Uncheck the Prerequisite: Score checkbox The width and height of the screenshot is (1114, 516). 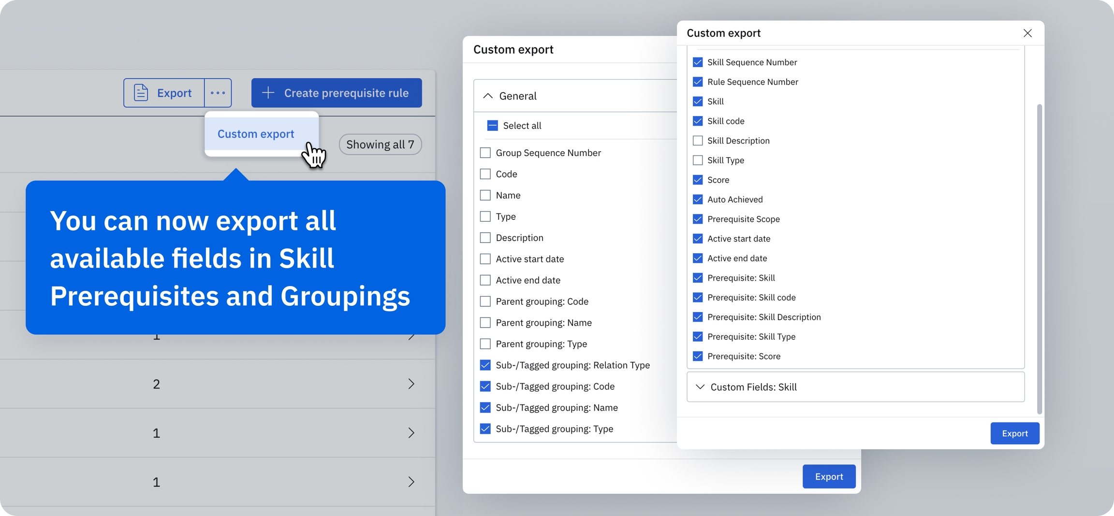tap(697, 356)
